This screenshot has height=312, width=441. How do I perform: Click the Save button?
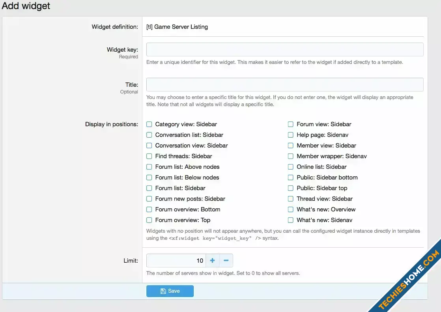(x=170, y=291)
